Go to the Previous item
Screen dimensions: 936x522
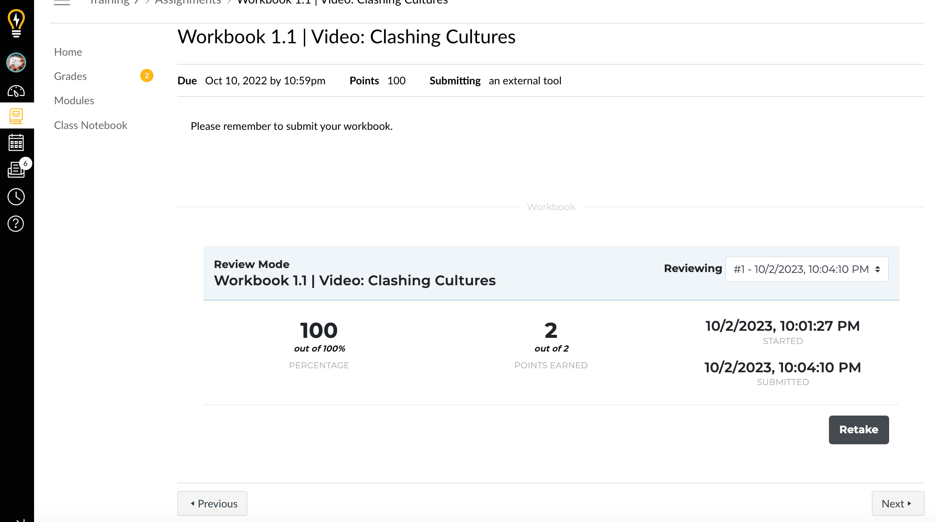click(x=212, y=503)
